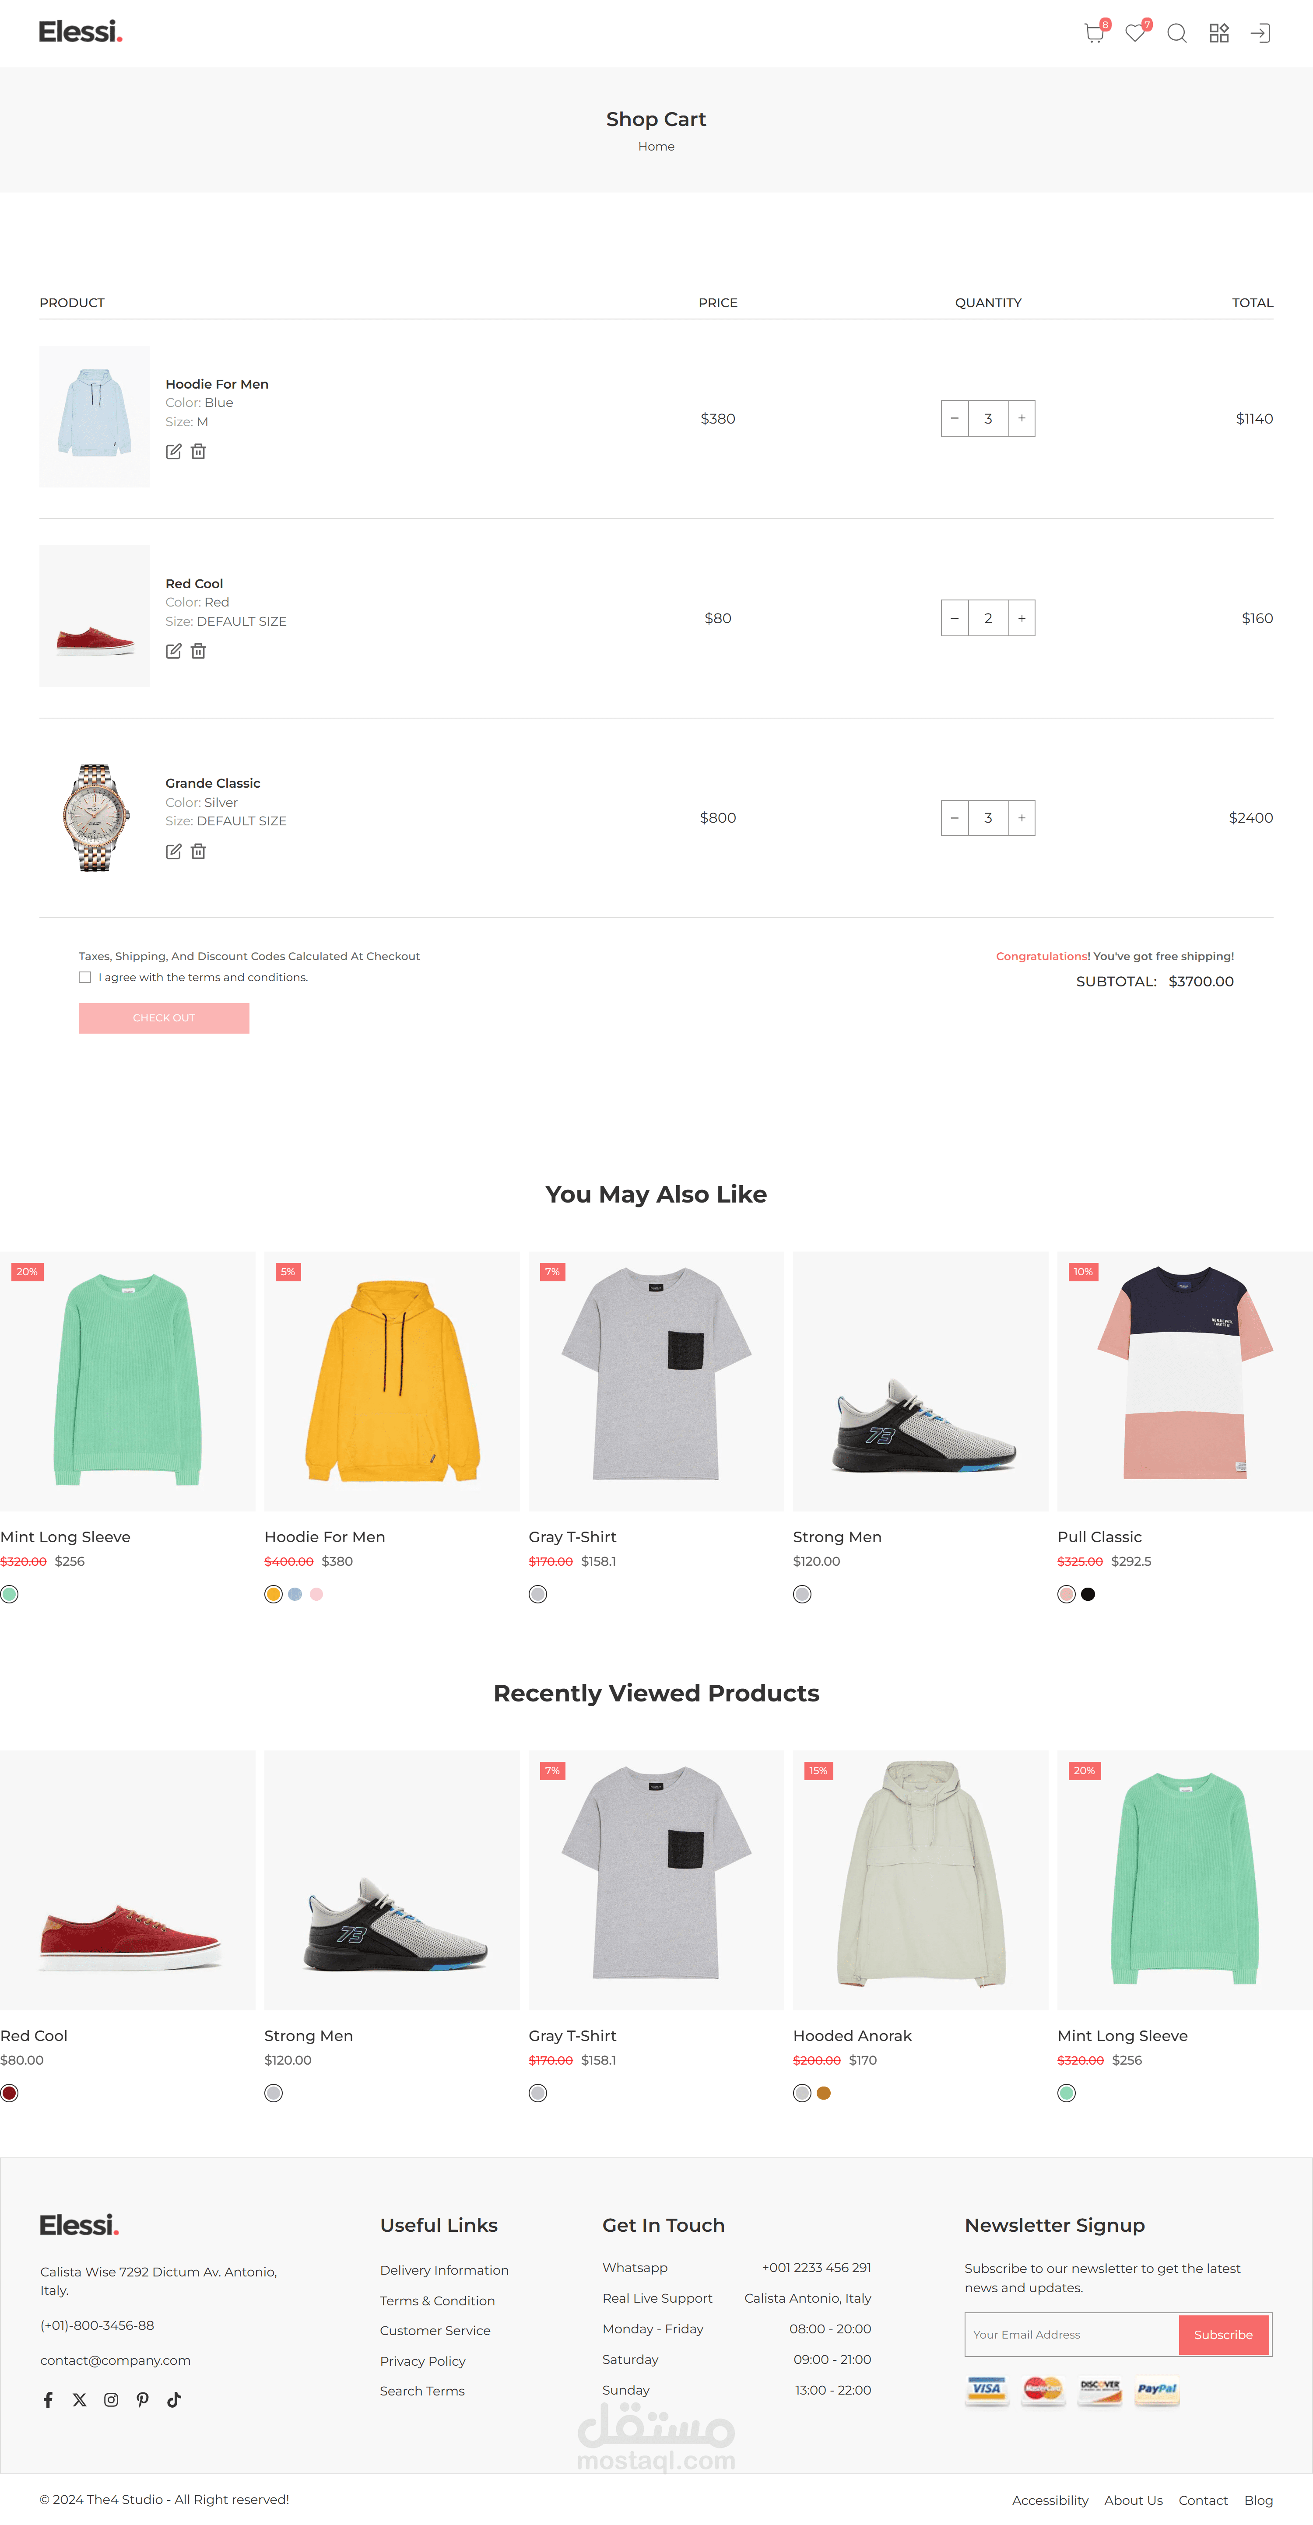Open the shopping cart icon in header

click(1094, 33)
